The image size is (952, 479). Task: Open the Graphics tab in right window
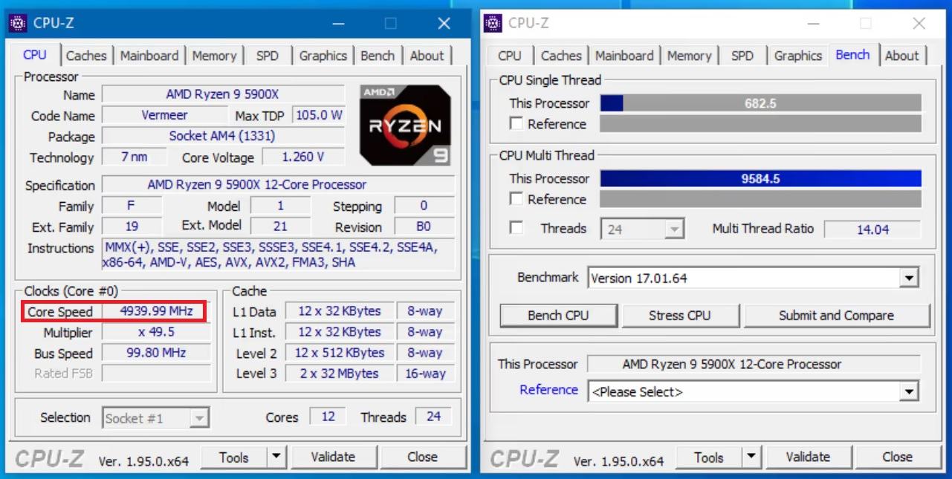(798, 56)
